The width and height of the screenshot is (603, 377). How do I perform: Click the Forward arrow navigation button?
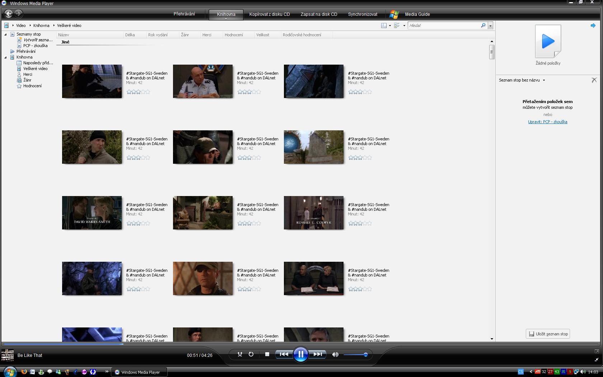coord(18,14)
